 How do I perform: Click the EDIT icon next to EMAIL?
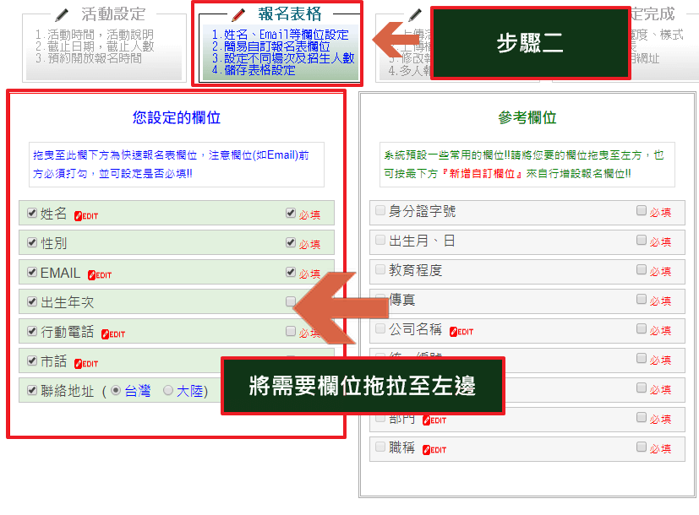point(100,275)
